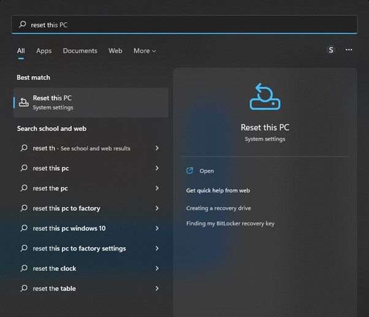The image size is (369, 317).
Task: Select reset this pc to factory settings
Action: tap(79, 249)
